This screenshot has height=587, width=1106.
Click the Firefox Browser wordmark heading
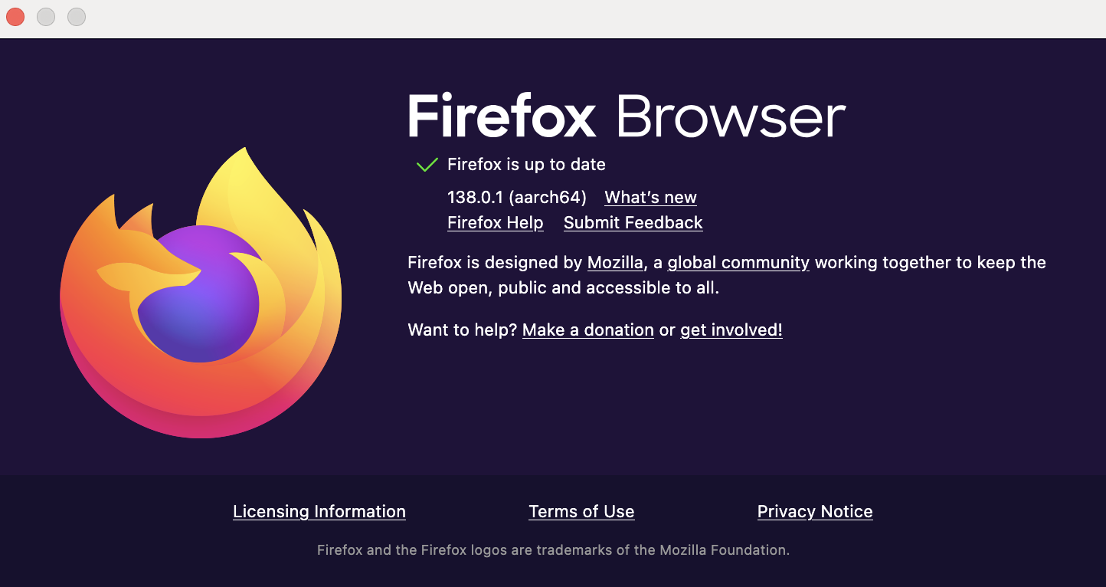(x=626, y=117)
